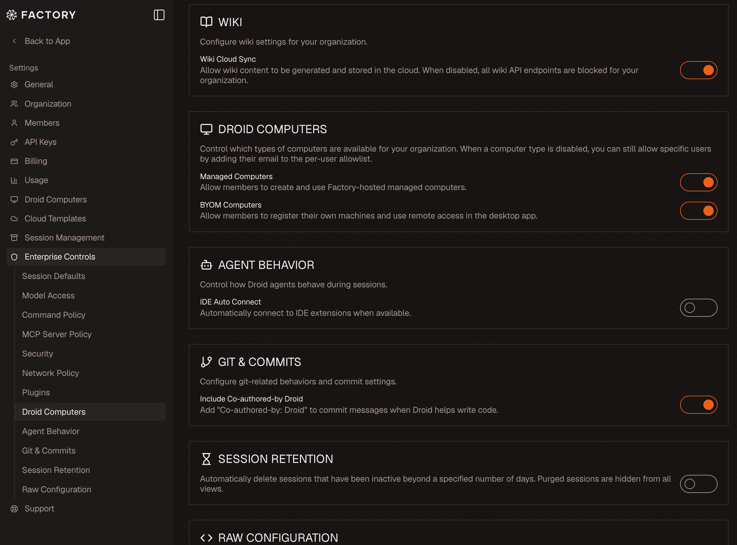The width and height of the screenshot is (737, 545).
Task: Jump to Model Access subsection
Action: point(90,295)
